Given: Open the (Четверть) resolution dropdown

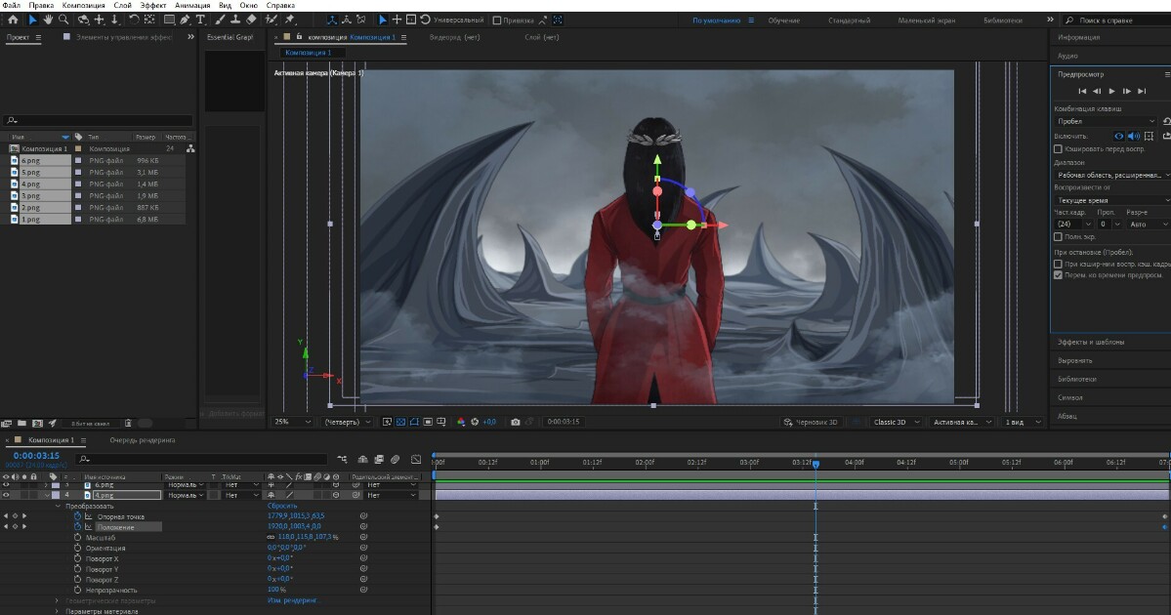Looking at the screenshot, I should coord(348,422).
